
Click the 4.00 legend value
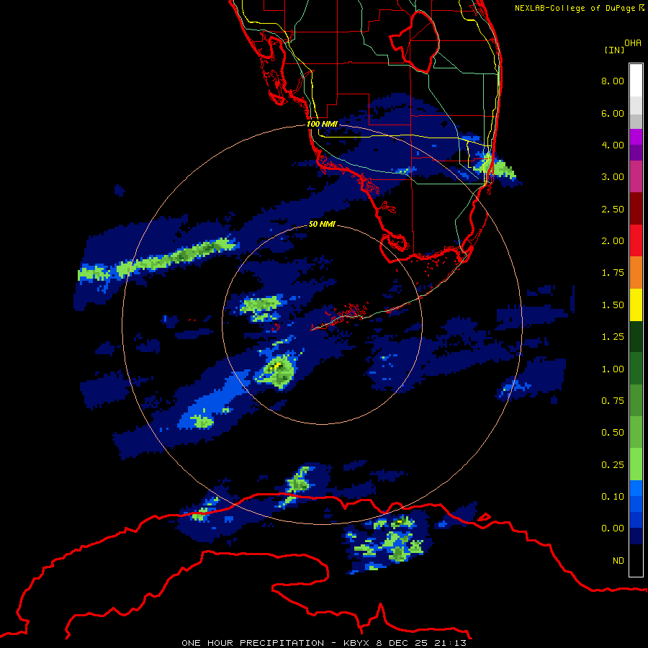[613, 145]
